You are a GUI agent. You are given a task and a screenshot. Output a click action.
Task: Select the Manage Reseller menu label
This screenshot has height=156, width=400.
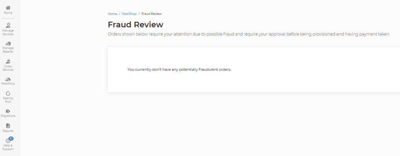click(8, 50)
